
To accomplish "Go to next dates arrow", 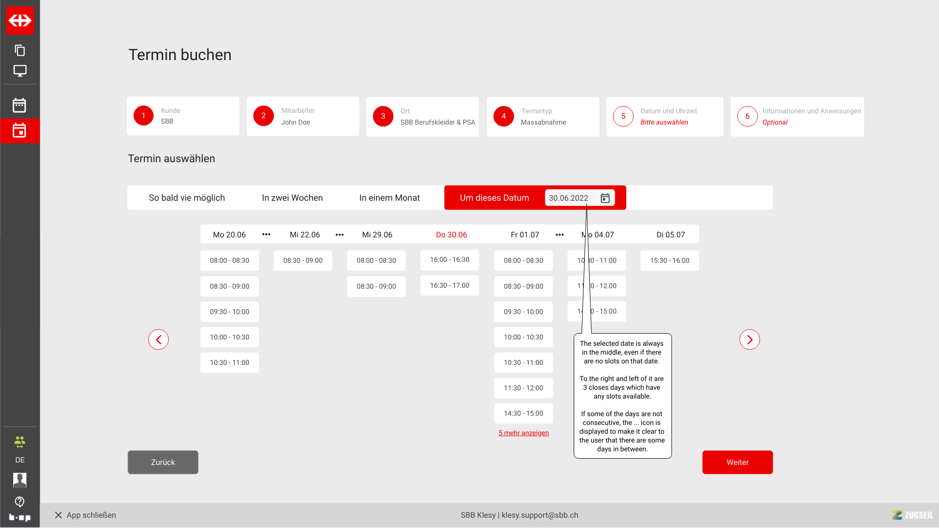I will pyautogui.click(x=749, y=339).
